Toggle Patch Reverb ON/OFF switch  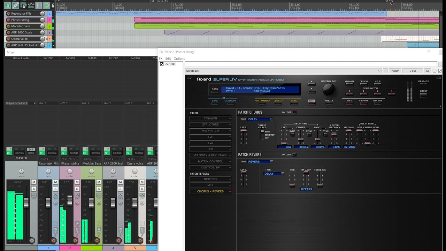pos(294,154)
